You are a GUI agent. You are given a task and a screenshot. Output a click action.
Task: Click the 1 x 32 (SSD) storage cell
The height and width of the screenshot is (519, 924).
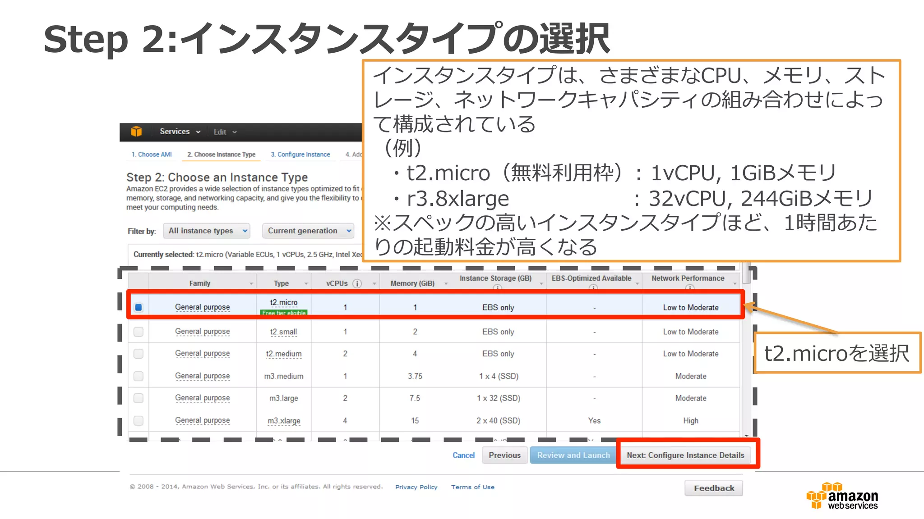[x=499, y=398]
